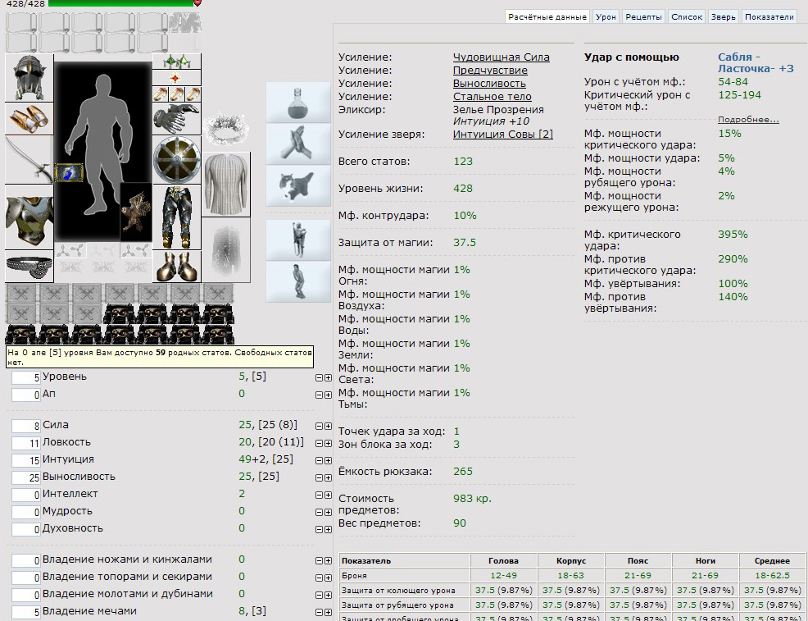Click the clapping hands icon

point(297,144)
